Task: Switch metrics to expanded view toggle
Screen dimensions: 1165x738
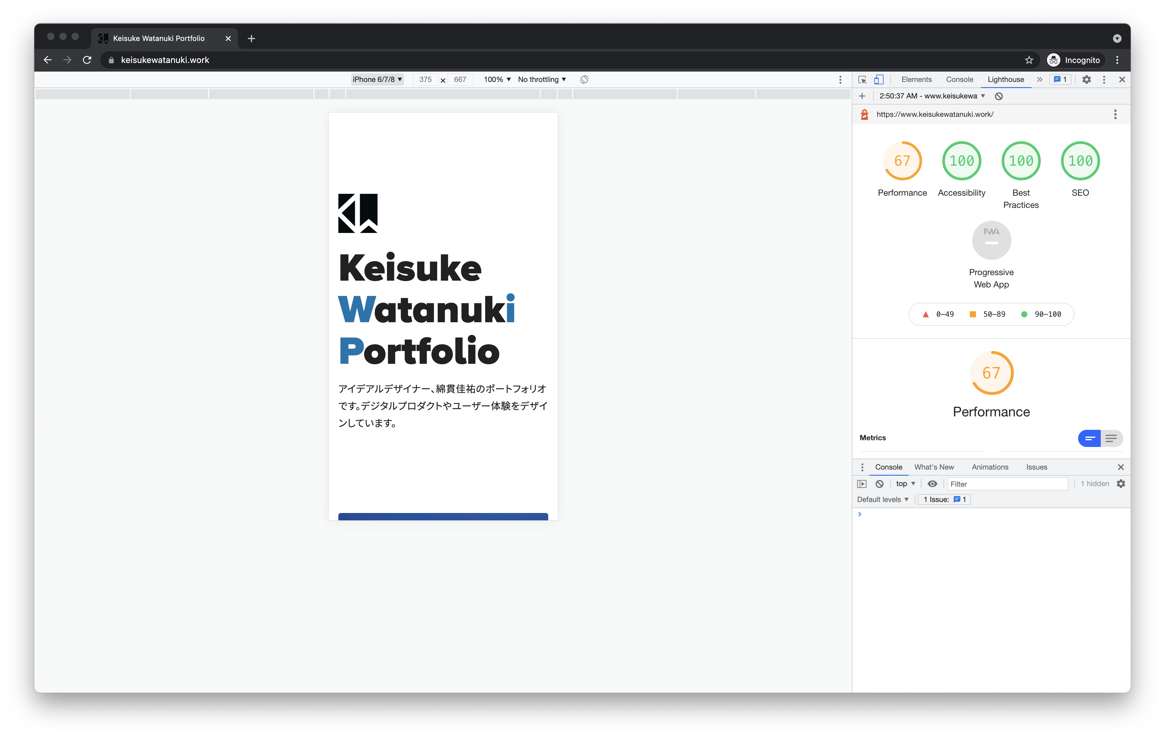Action: [x=1111, y=438]
